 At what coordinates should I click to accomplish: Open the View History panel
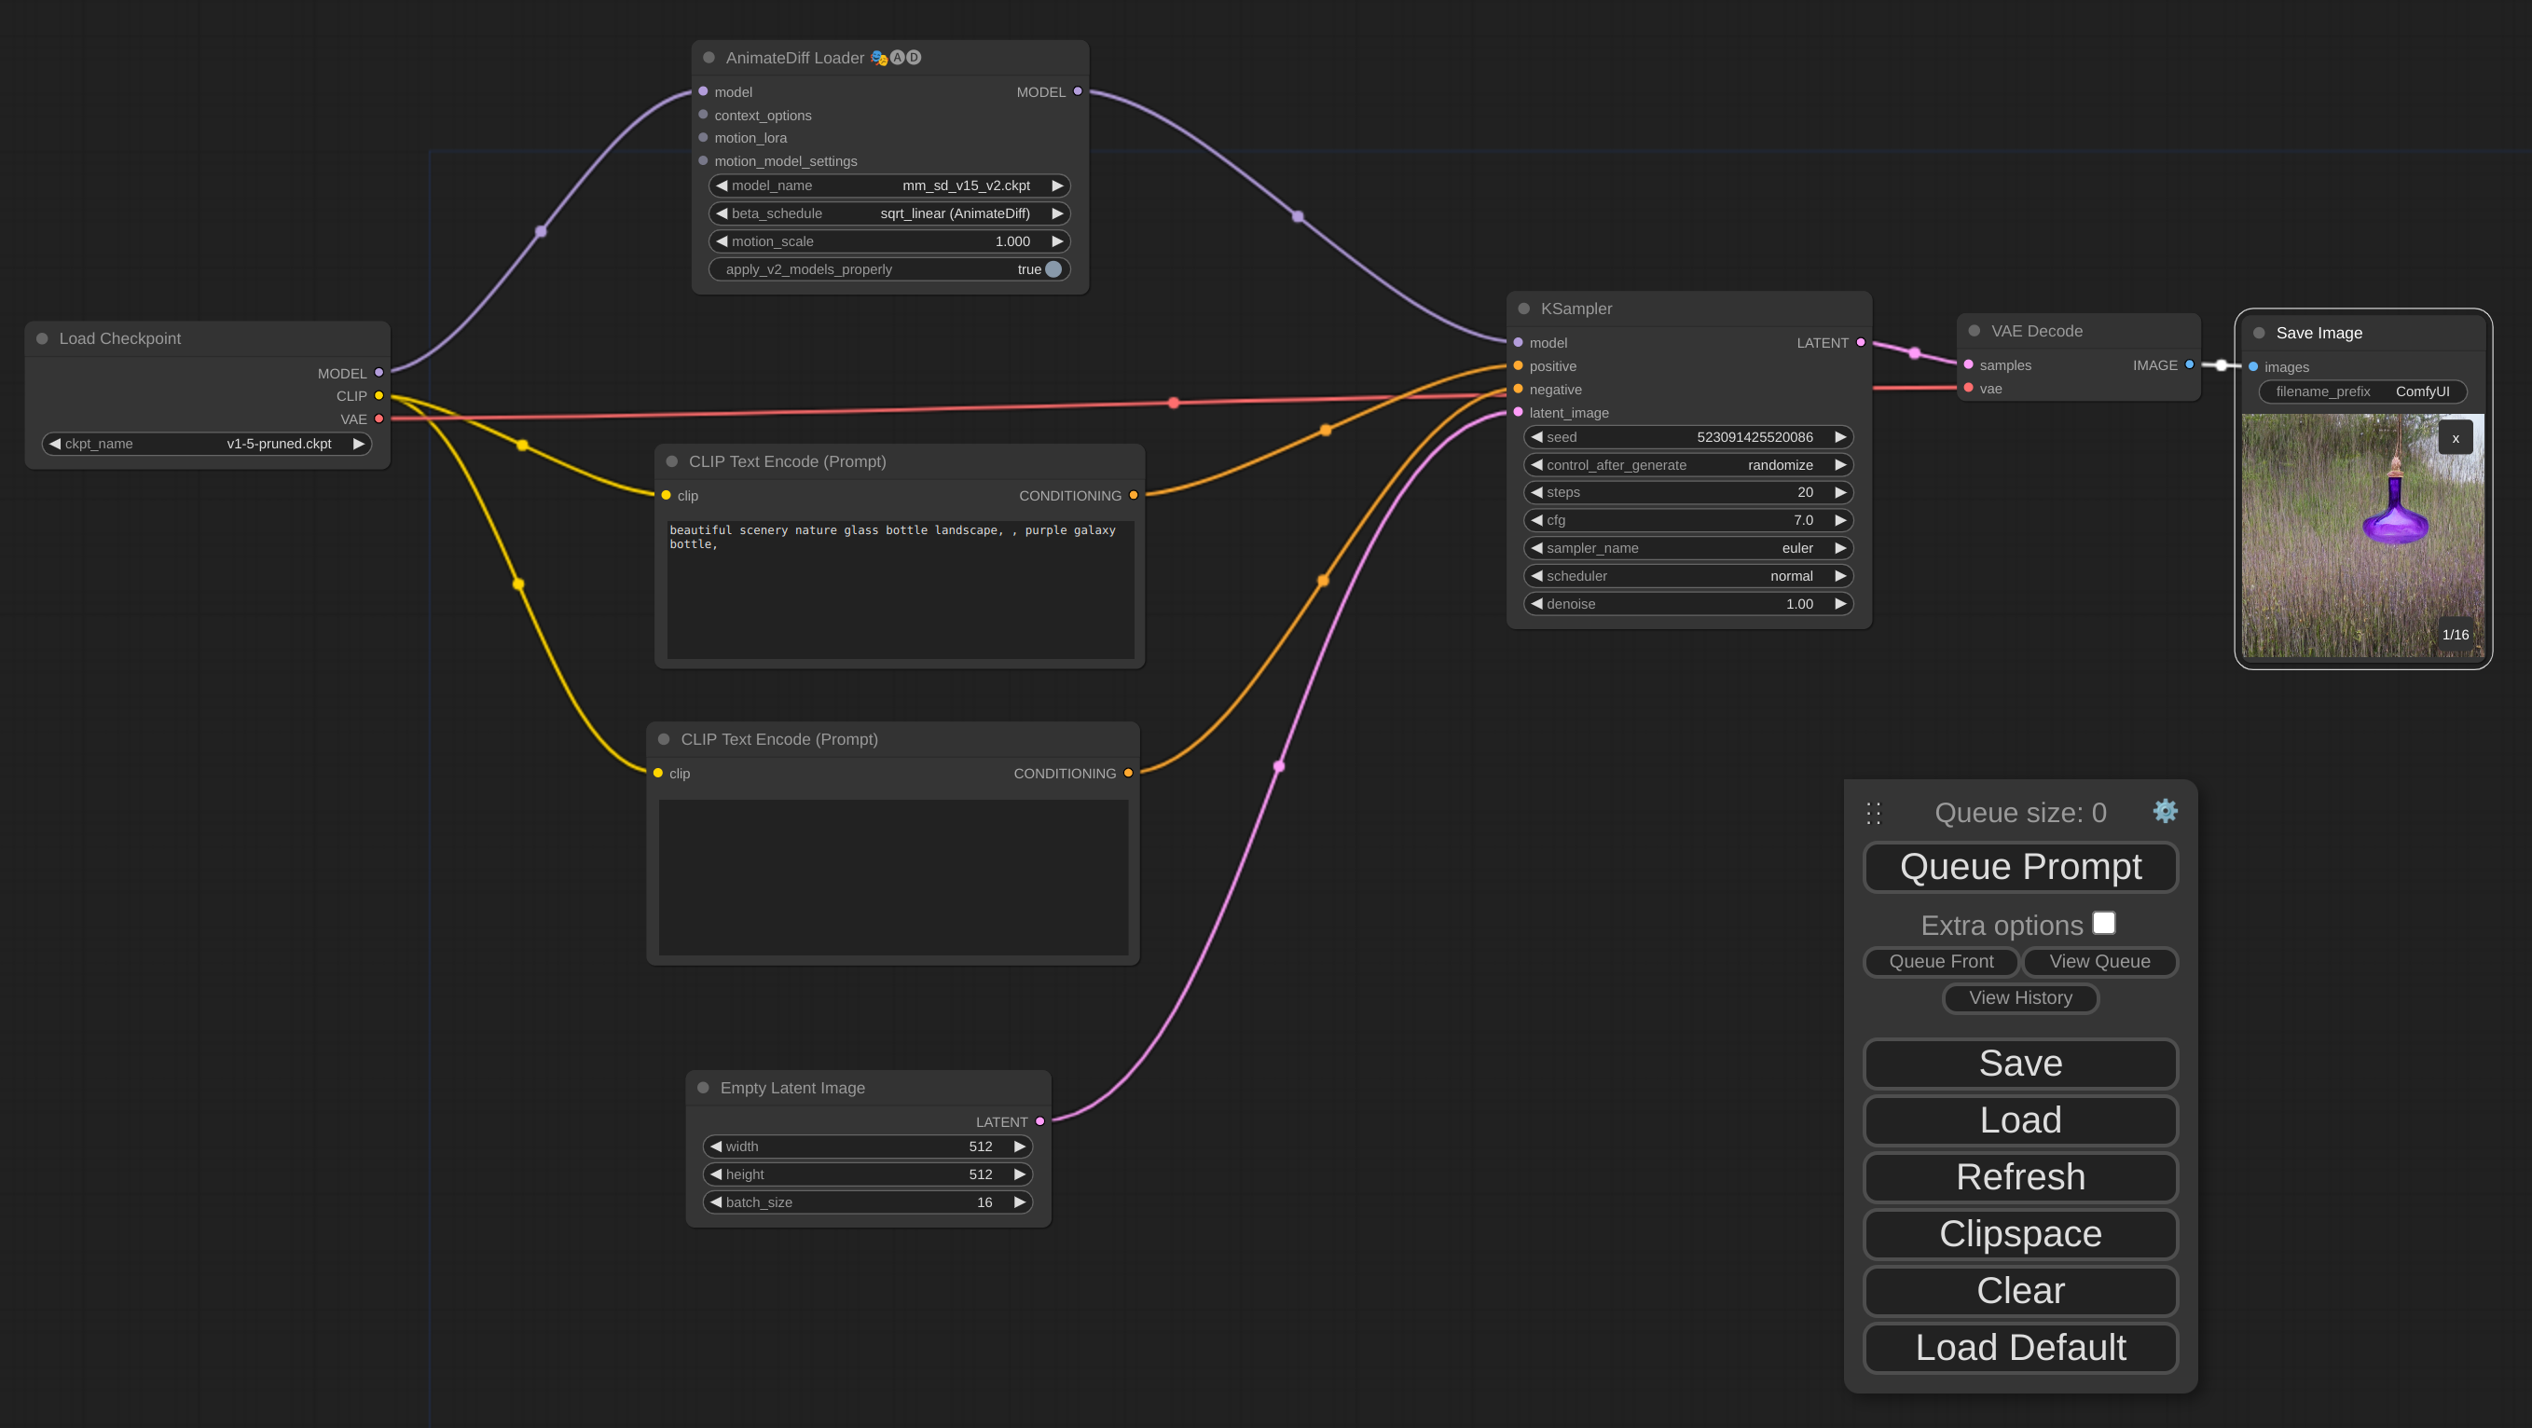(x=2020, y=997)
